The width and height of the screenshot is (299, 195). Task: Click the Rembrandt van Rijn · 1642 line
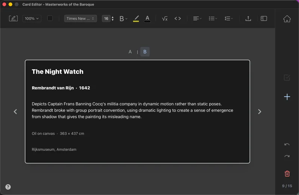(61, 88)
